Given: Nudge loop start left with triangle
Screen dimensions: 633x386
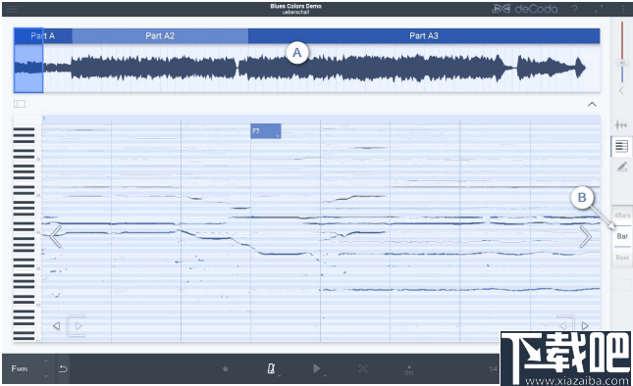Looking at the screenshot, I should point(57,326).
